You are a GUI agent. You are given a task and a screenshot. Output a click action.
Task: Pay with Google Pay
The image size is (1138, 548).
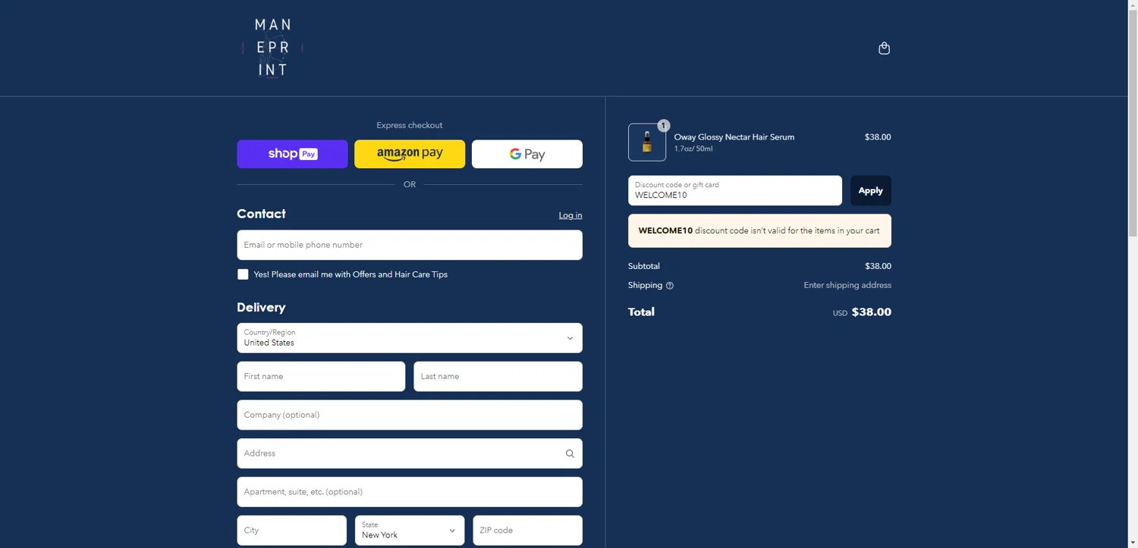(527, 154)
